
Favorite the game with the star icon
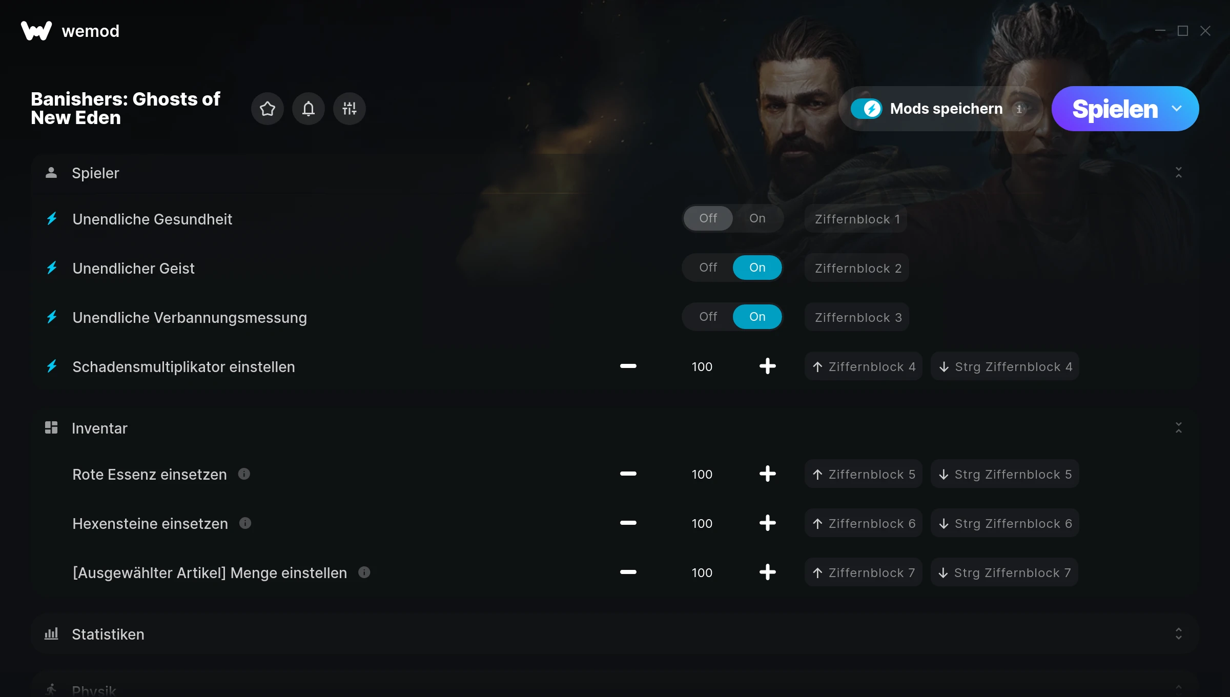coord(267,109)
